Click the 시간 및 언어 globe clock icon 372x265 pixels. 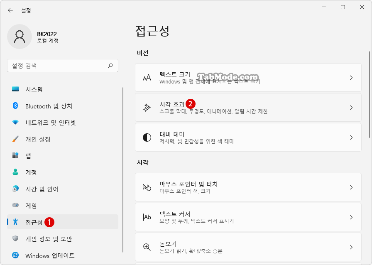15,189
